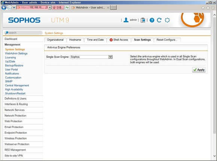Switch to Shell Access tab

coord(119,40)
